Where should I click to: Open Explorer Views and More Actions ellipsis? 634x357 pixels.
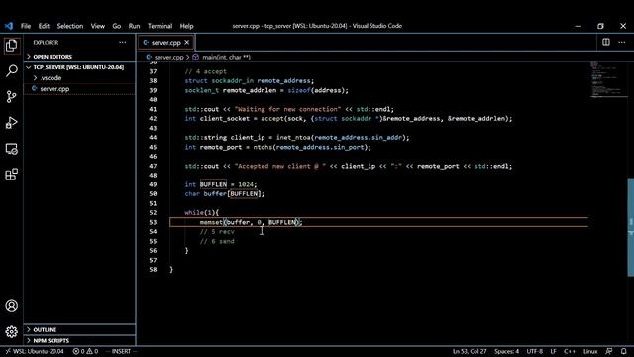123,42
